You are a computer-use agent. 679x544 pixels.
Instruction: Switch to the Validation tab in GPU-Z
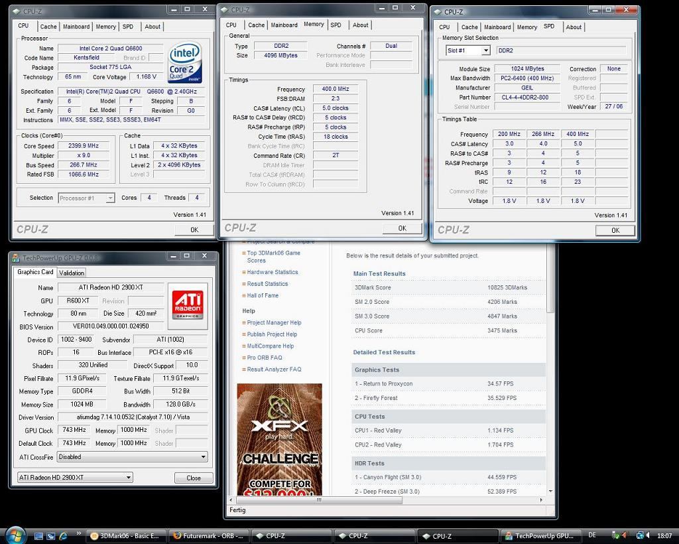(72, 273)
